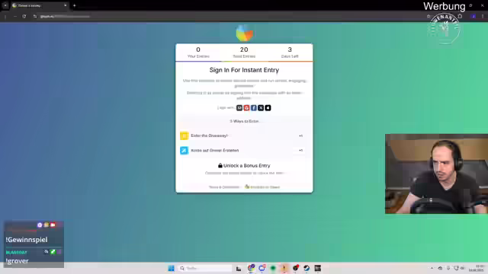Open the Terms & Conditions link
Screen dimensions: 488x274
click(x=223, y=187)
